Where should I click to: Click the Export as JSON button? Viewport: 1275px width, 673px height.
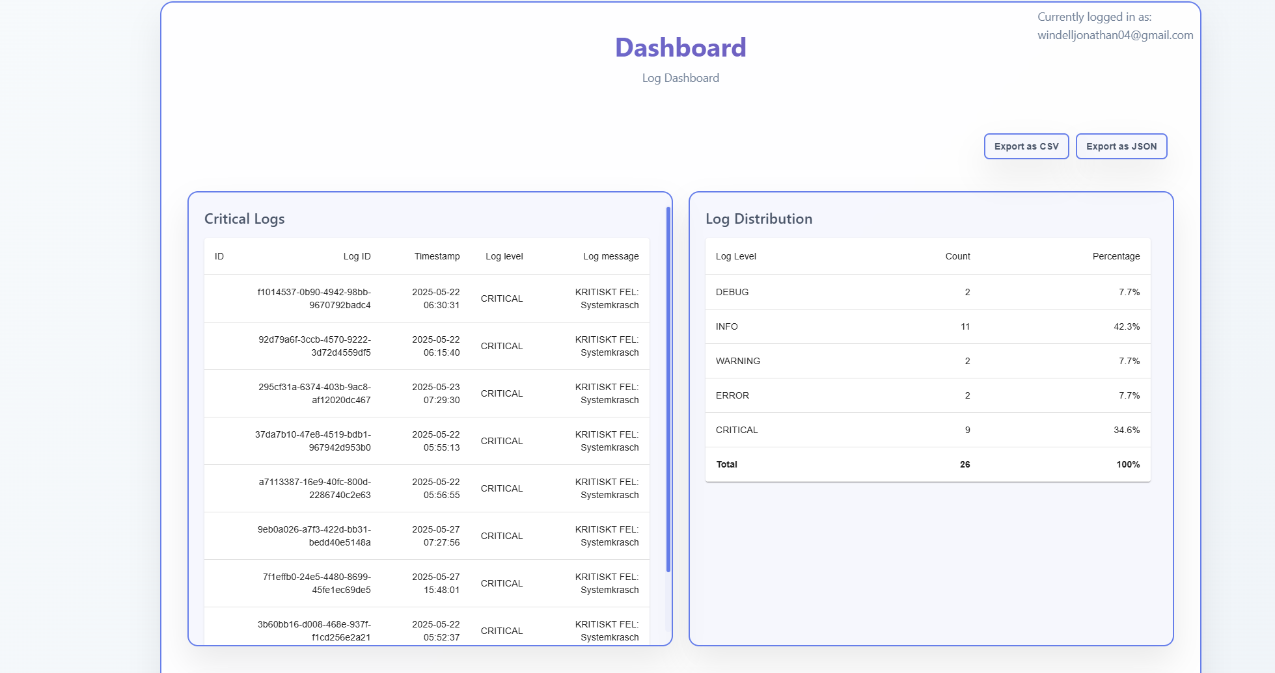coord(1121,146)
